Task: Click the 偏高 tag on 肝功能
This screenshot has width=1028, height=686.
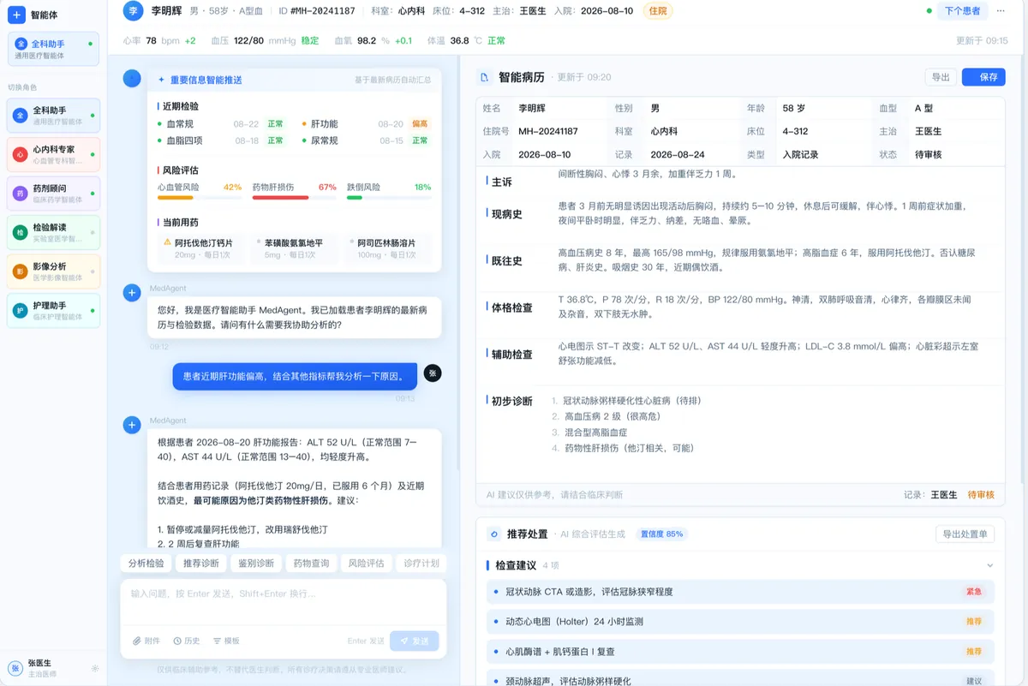Action: pyautogui.click(x=420, y=124)
